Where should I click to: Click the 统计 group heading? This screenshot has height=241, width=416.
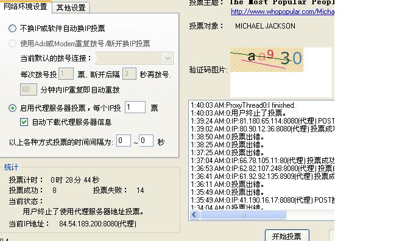[11, 167]
